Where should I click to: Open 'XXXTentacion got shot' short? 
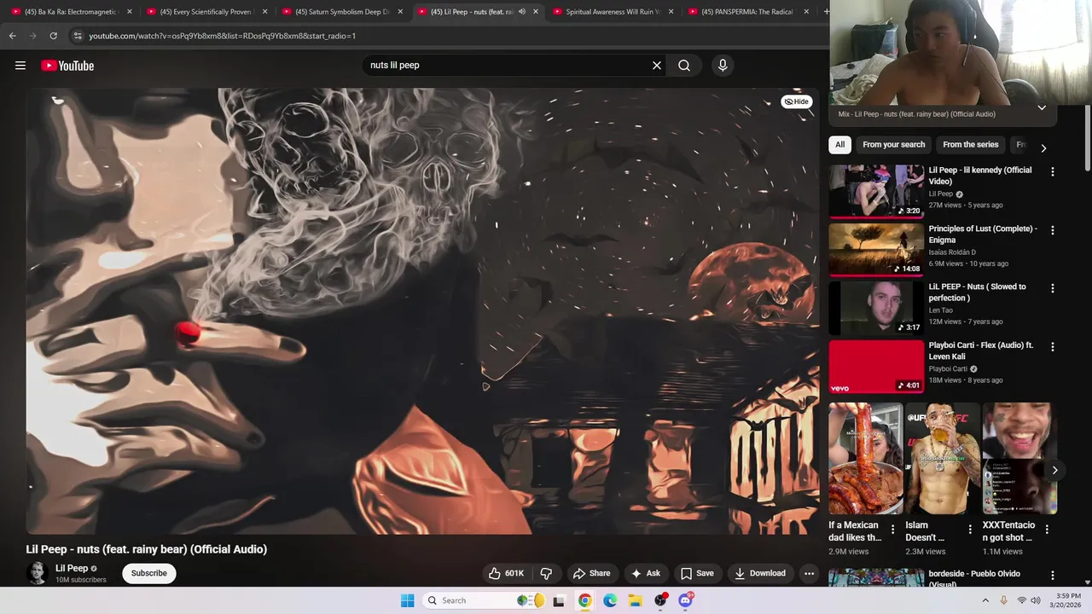click(1019, 459)
